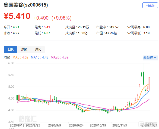Click the 52周最低 value 3.19
Viewport: 159px width, 129px height.
click(146, 33)
